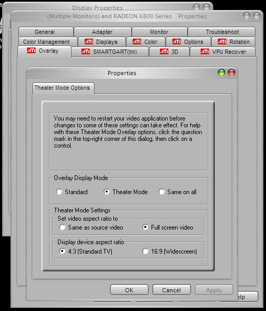
Task: Click the ATI icon on 3D tab
Action: point(164,52)
